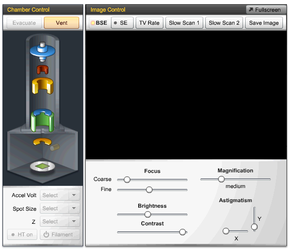Click Save Image button
Viewport: 291px width, 251px height.
[264, 23]
